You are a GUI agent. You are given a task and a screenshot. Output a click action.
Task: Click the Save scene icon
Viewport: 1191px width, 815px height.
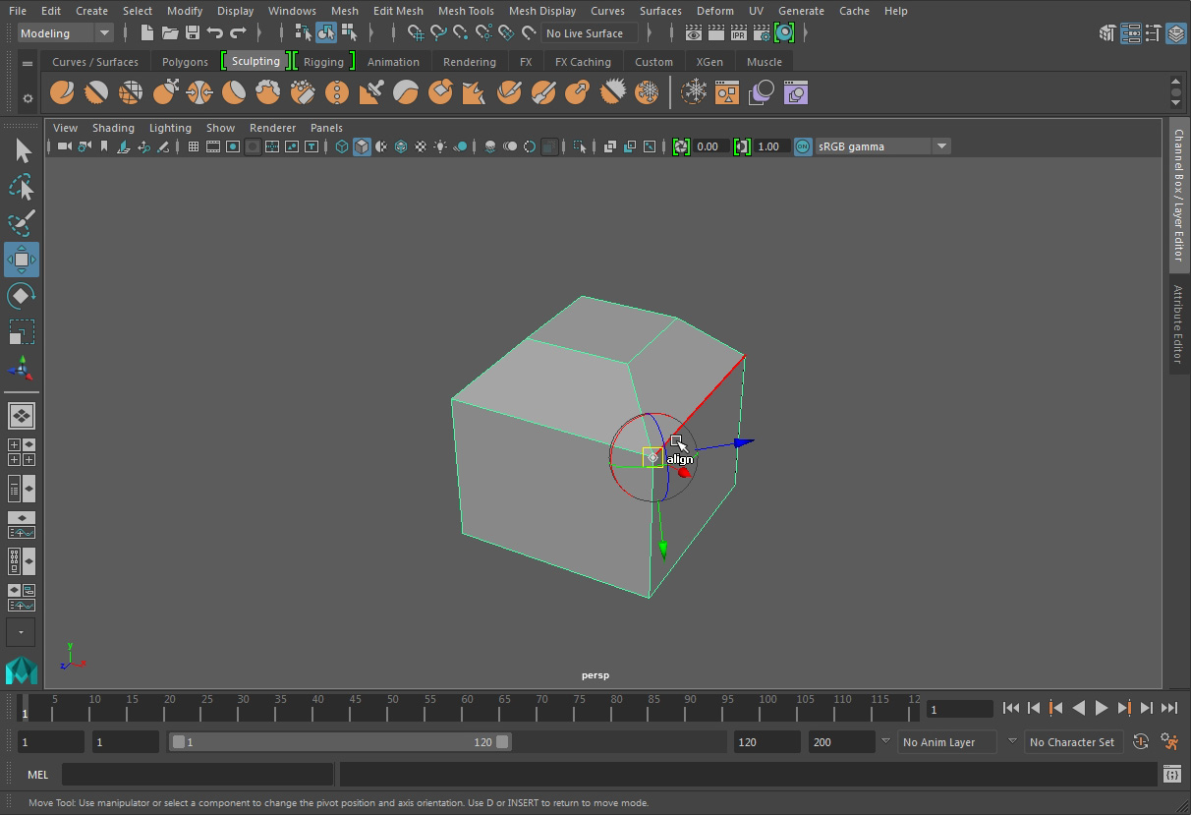[x=193, y=33]
